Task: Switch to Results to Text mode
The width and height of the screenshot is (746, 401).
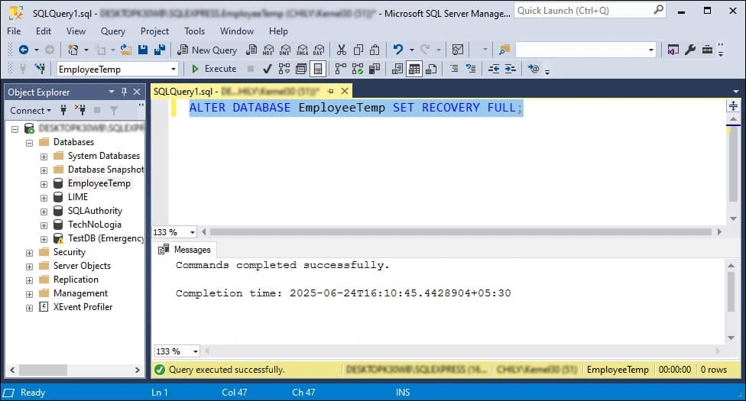Action: point(397,69)
